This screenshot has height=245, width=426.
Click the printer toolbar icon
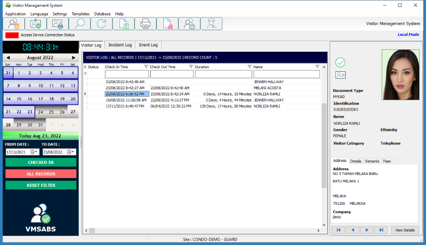[145, 24]
